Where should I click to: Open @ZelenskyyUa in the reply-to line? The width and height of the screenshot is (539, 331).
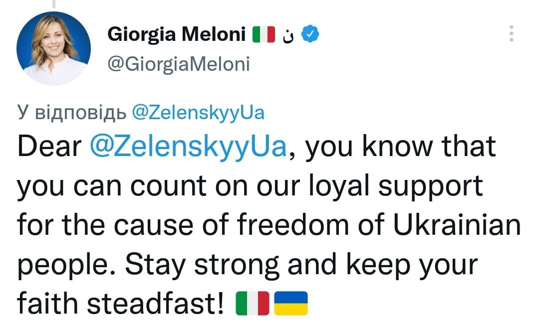click(198, 114)
